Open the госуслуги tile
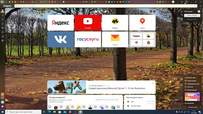This screenshot has height=114, width=203. [x=88, y=39]
